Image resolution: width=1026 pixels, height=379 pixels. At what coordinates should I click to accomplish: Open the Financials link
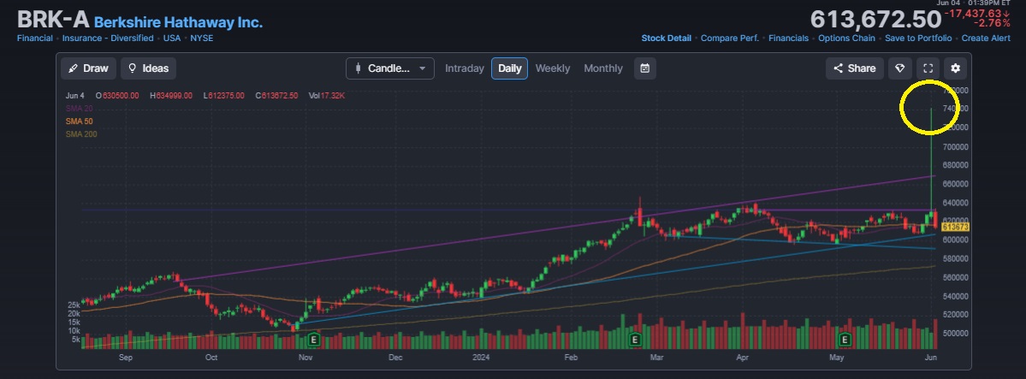pos(788,38)
